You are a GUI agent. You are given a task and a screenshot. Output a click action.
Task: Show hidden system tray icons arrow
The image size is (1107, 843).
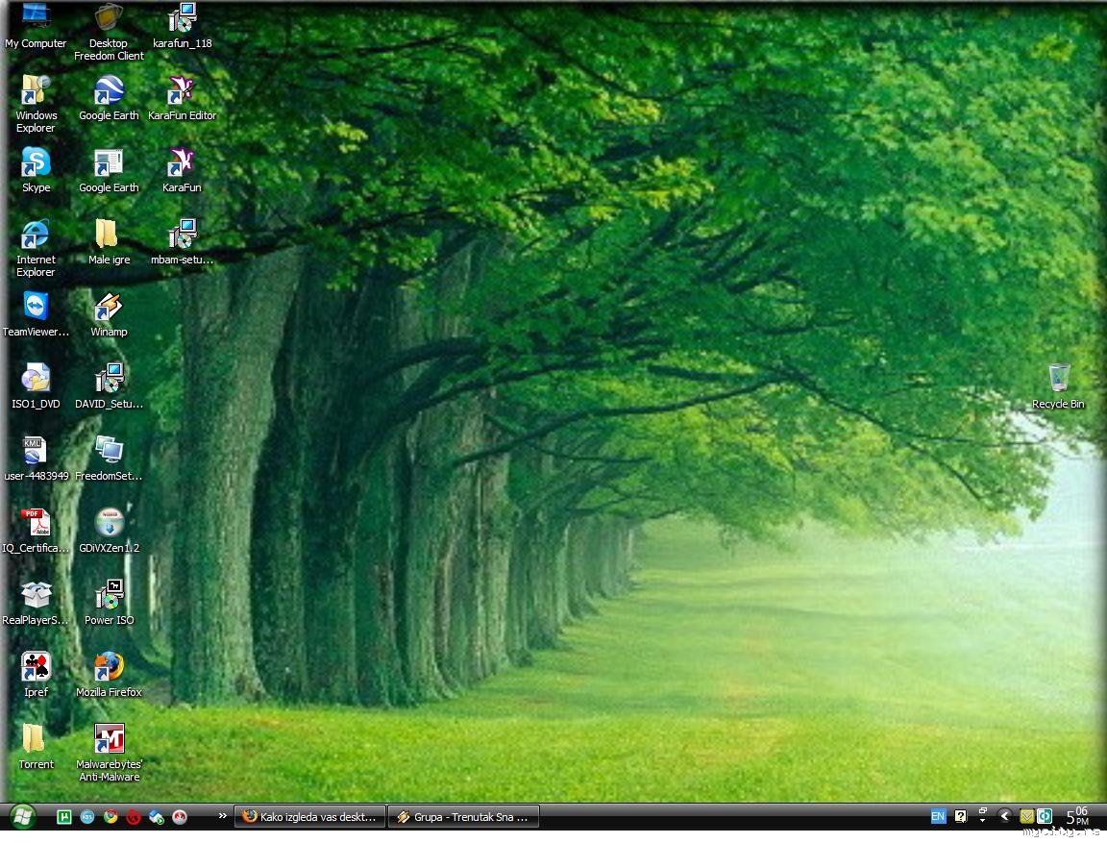(1004, 816)
